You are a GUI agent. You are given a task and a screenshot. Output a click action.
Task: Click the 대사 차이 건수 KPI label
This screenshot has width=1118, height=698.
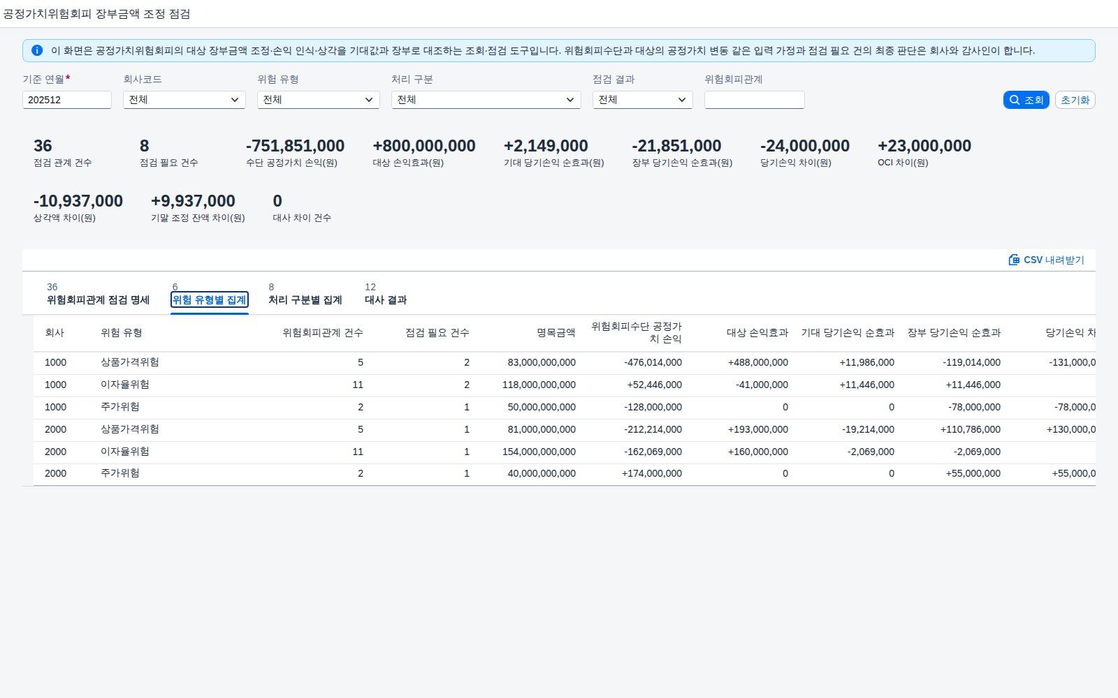[302, 218]
